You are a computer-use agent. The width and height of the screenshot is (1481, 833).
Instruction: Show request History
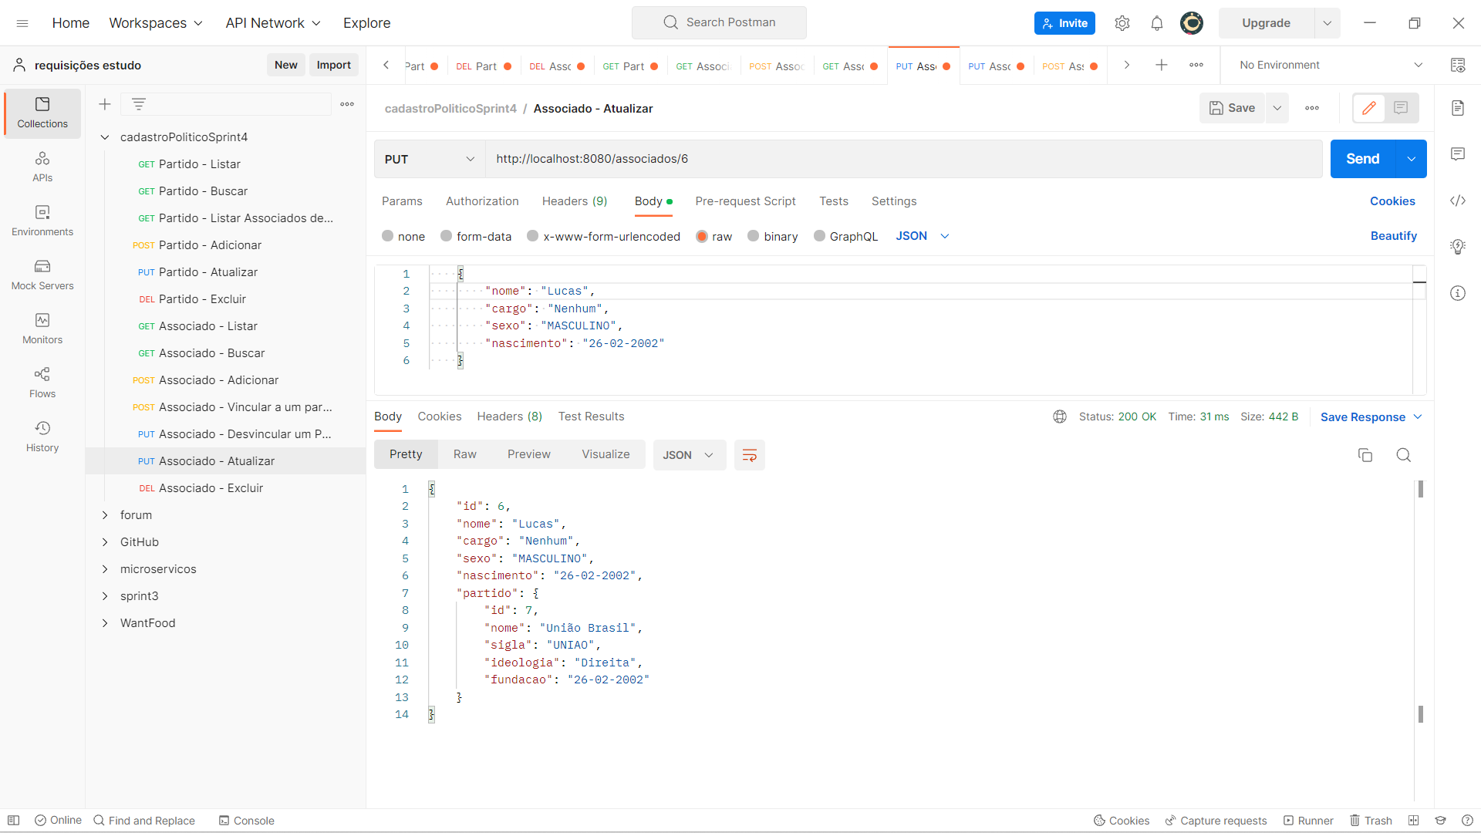[x=42, y=434]
